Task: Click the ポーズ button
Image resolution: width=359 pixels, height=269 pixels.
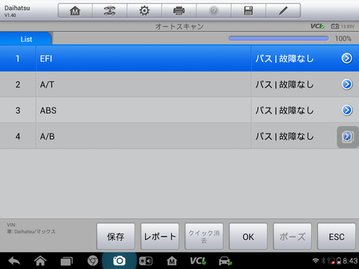Action: click(292, 236)
